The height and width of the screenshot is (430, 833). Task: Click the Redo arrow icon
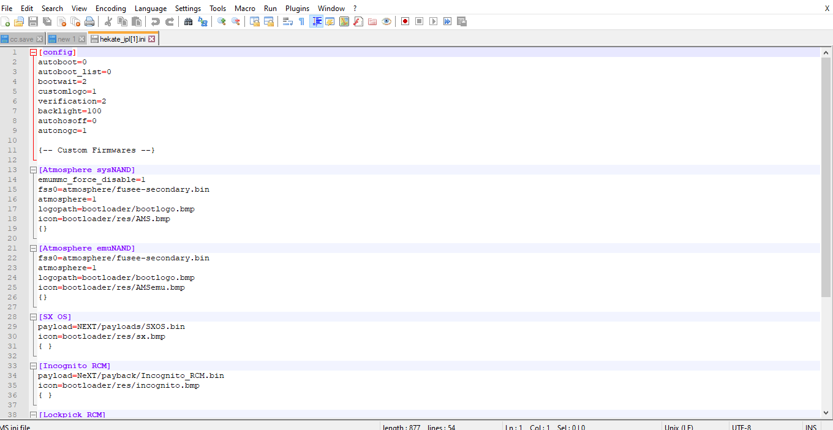tap(170, 21)
